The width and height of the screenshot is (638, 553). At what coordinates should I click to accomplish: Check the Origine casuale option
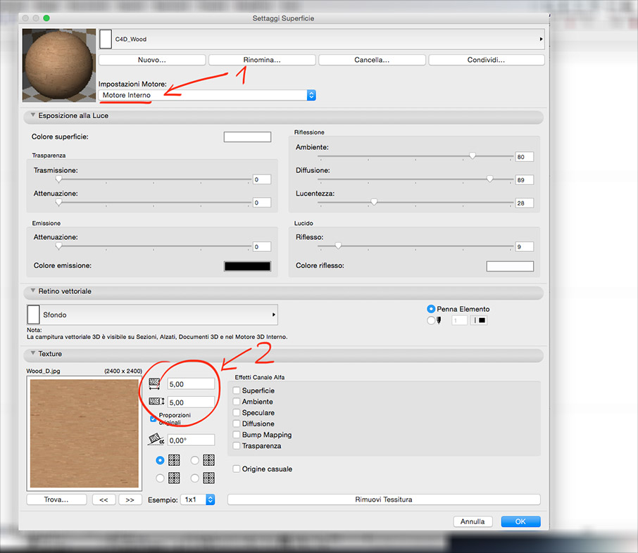coord(237,469)
